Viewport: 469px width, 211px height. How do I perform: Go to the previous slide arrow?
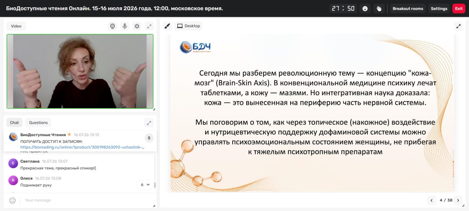pyautogui.click(x=432, y=200)
